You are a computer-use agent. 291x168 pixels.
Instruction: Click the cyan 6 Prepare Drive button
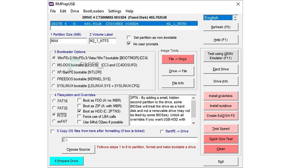pos(66,161)
